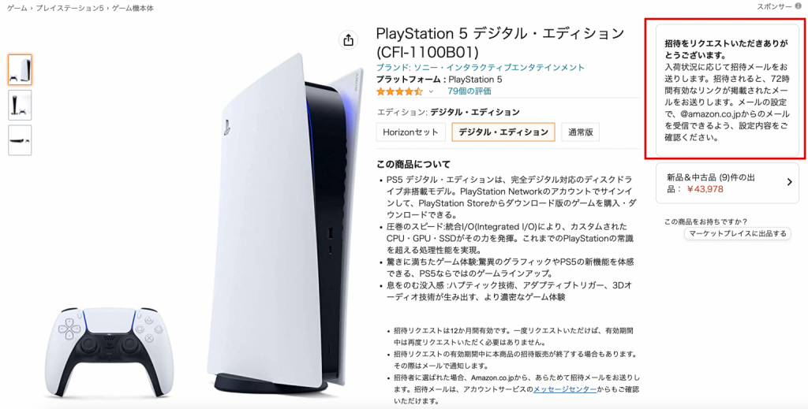The height and width of the screenshot is (409, 808).
Task: Open the star rating dropdown chevron
Action: pyautogui.click(x=431, y=91)
